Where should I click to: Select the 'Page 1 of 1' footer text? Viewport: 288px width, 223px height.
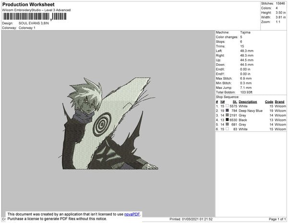[277, 219]
